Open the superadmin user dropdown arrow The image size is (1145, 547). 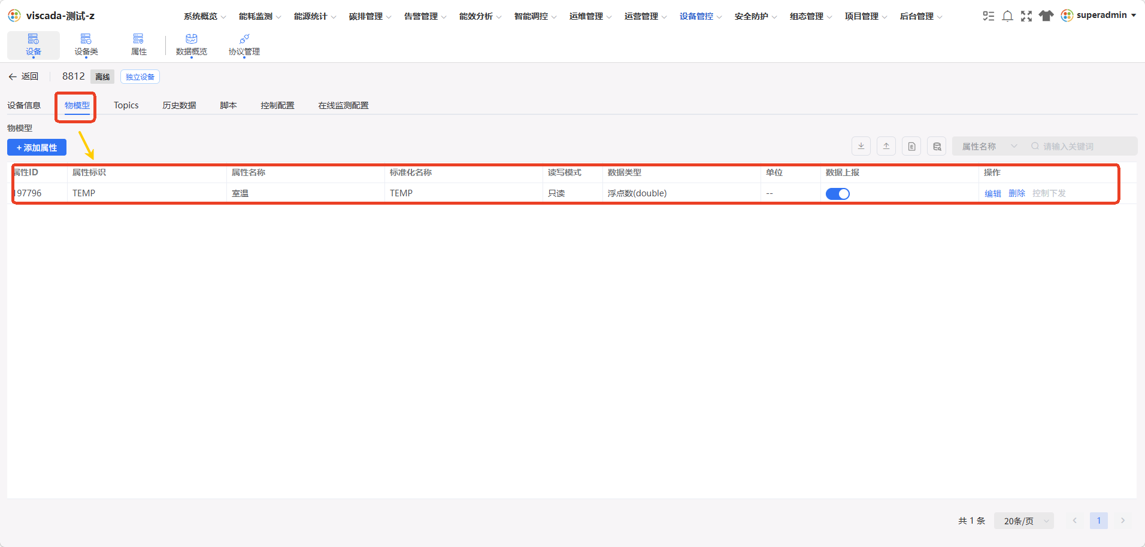(x=1134, y=16)
